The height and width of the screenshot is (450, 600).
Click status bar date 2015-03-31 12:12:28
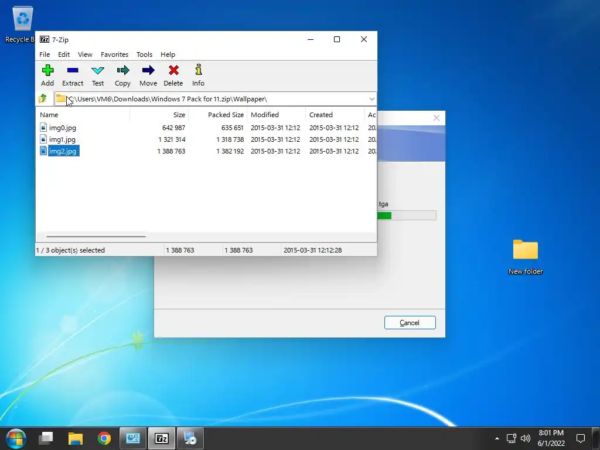click(313, 250)
